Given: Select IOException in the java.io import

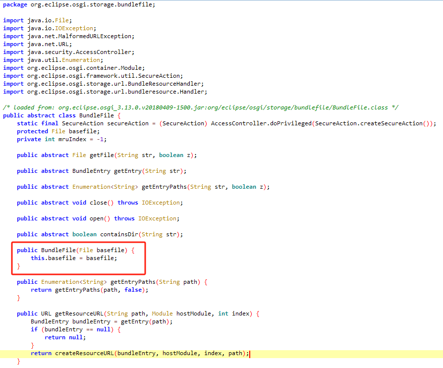Looking at the screenshot, I should click(x=74, y=28).
